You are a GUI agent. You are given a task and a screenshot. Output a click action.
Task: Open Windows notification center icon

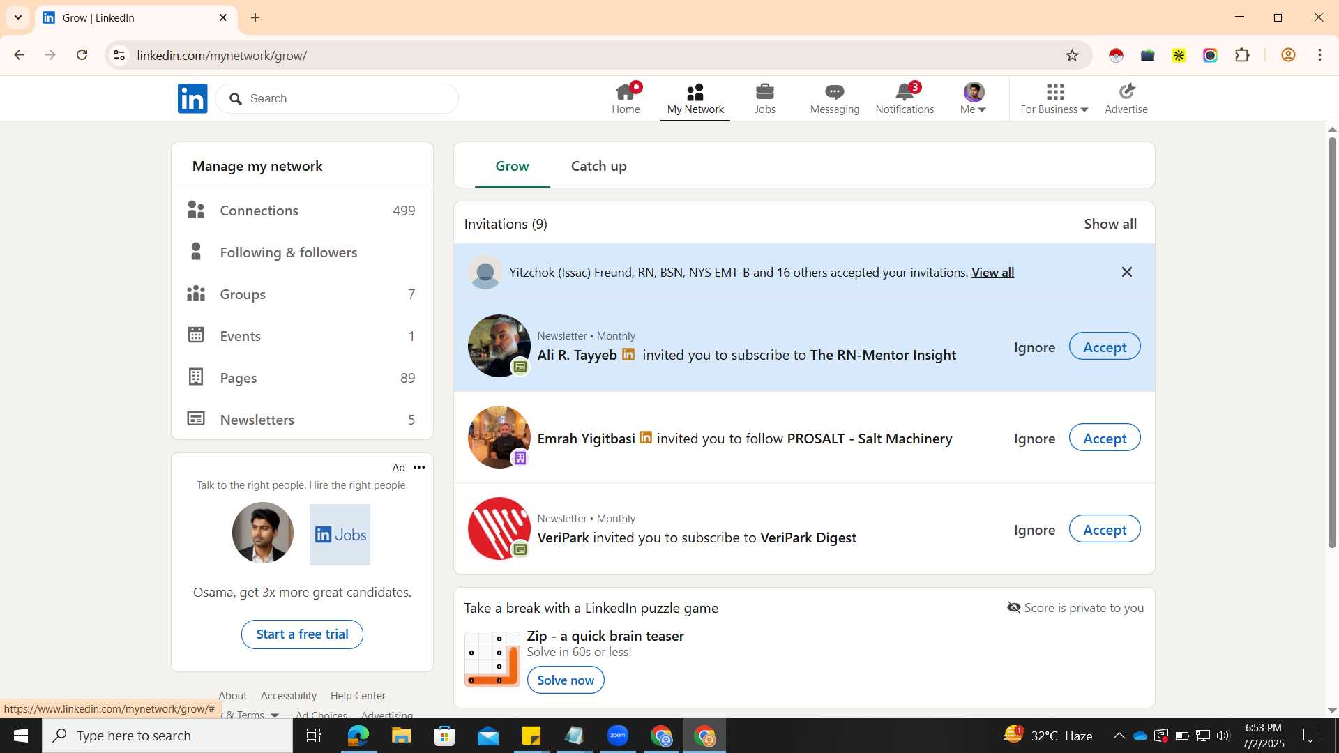(1310, 736)
